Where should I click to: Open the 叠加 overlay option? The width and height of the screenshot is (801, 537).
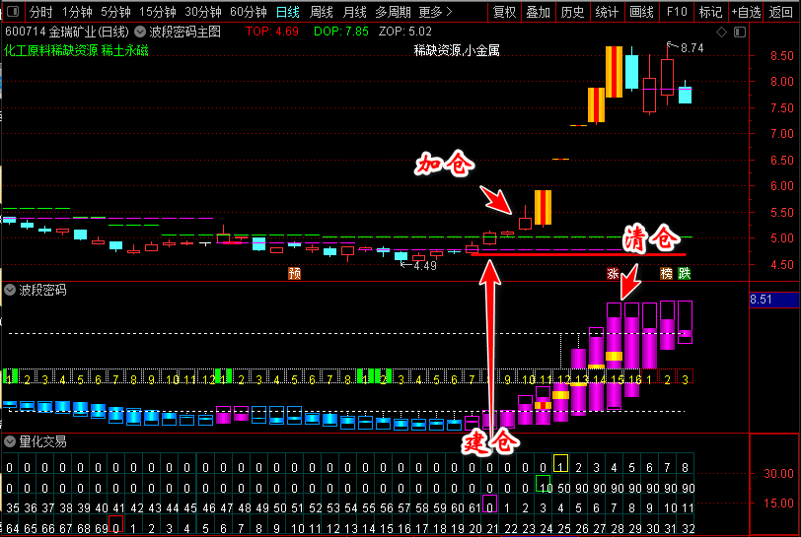(x=538, y=12)
